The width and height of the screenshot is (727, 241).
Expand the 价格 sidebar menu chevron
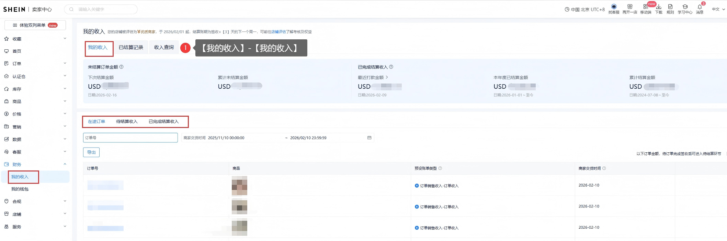coord(65,114)
